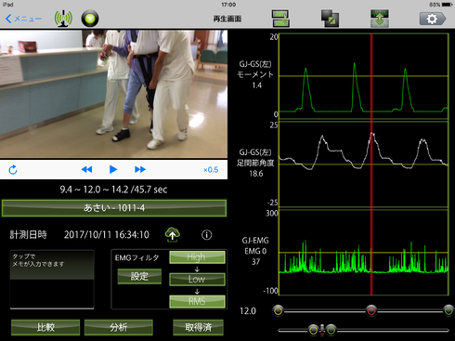
Task: Tap the memo input text box
Action: click(x=52, y=279)
